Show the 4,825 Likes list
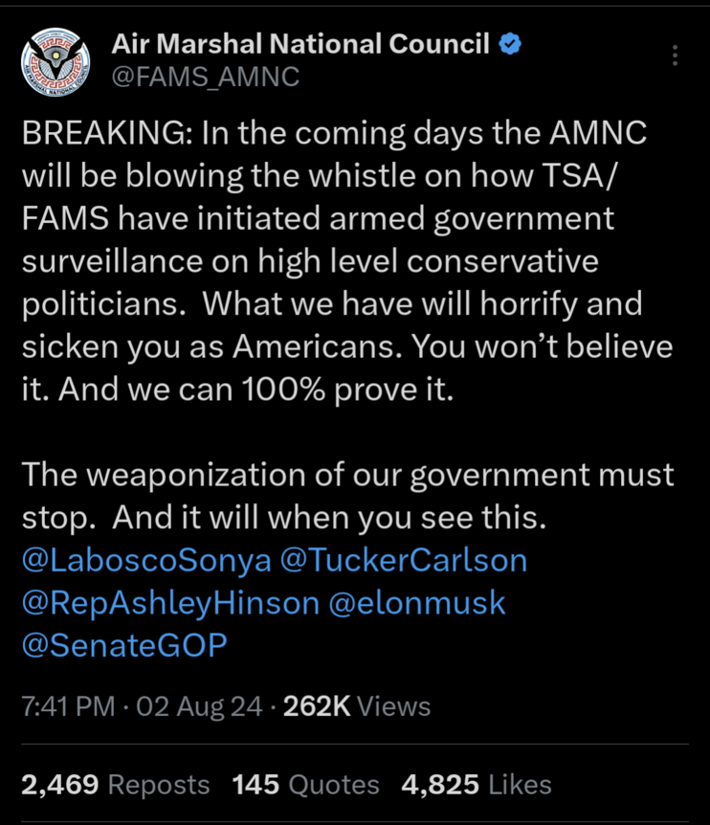Image resolution: width=710 pixels, height=825 pixels. [x=477, y=785]
